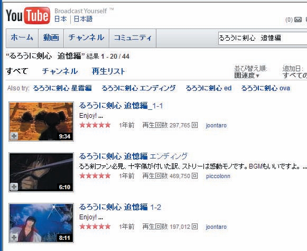
Task: Open the 動画 navigation tab
Action: [51, 38]
